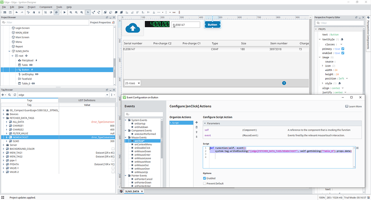Switch to the UDT Definitions tab
371x200 pixels.
87,100
